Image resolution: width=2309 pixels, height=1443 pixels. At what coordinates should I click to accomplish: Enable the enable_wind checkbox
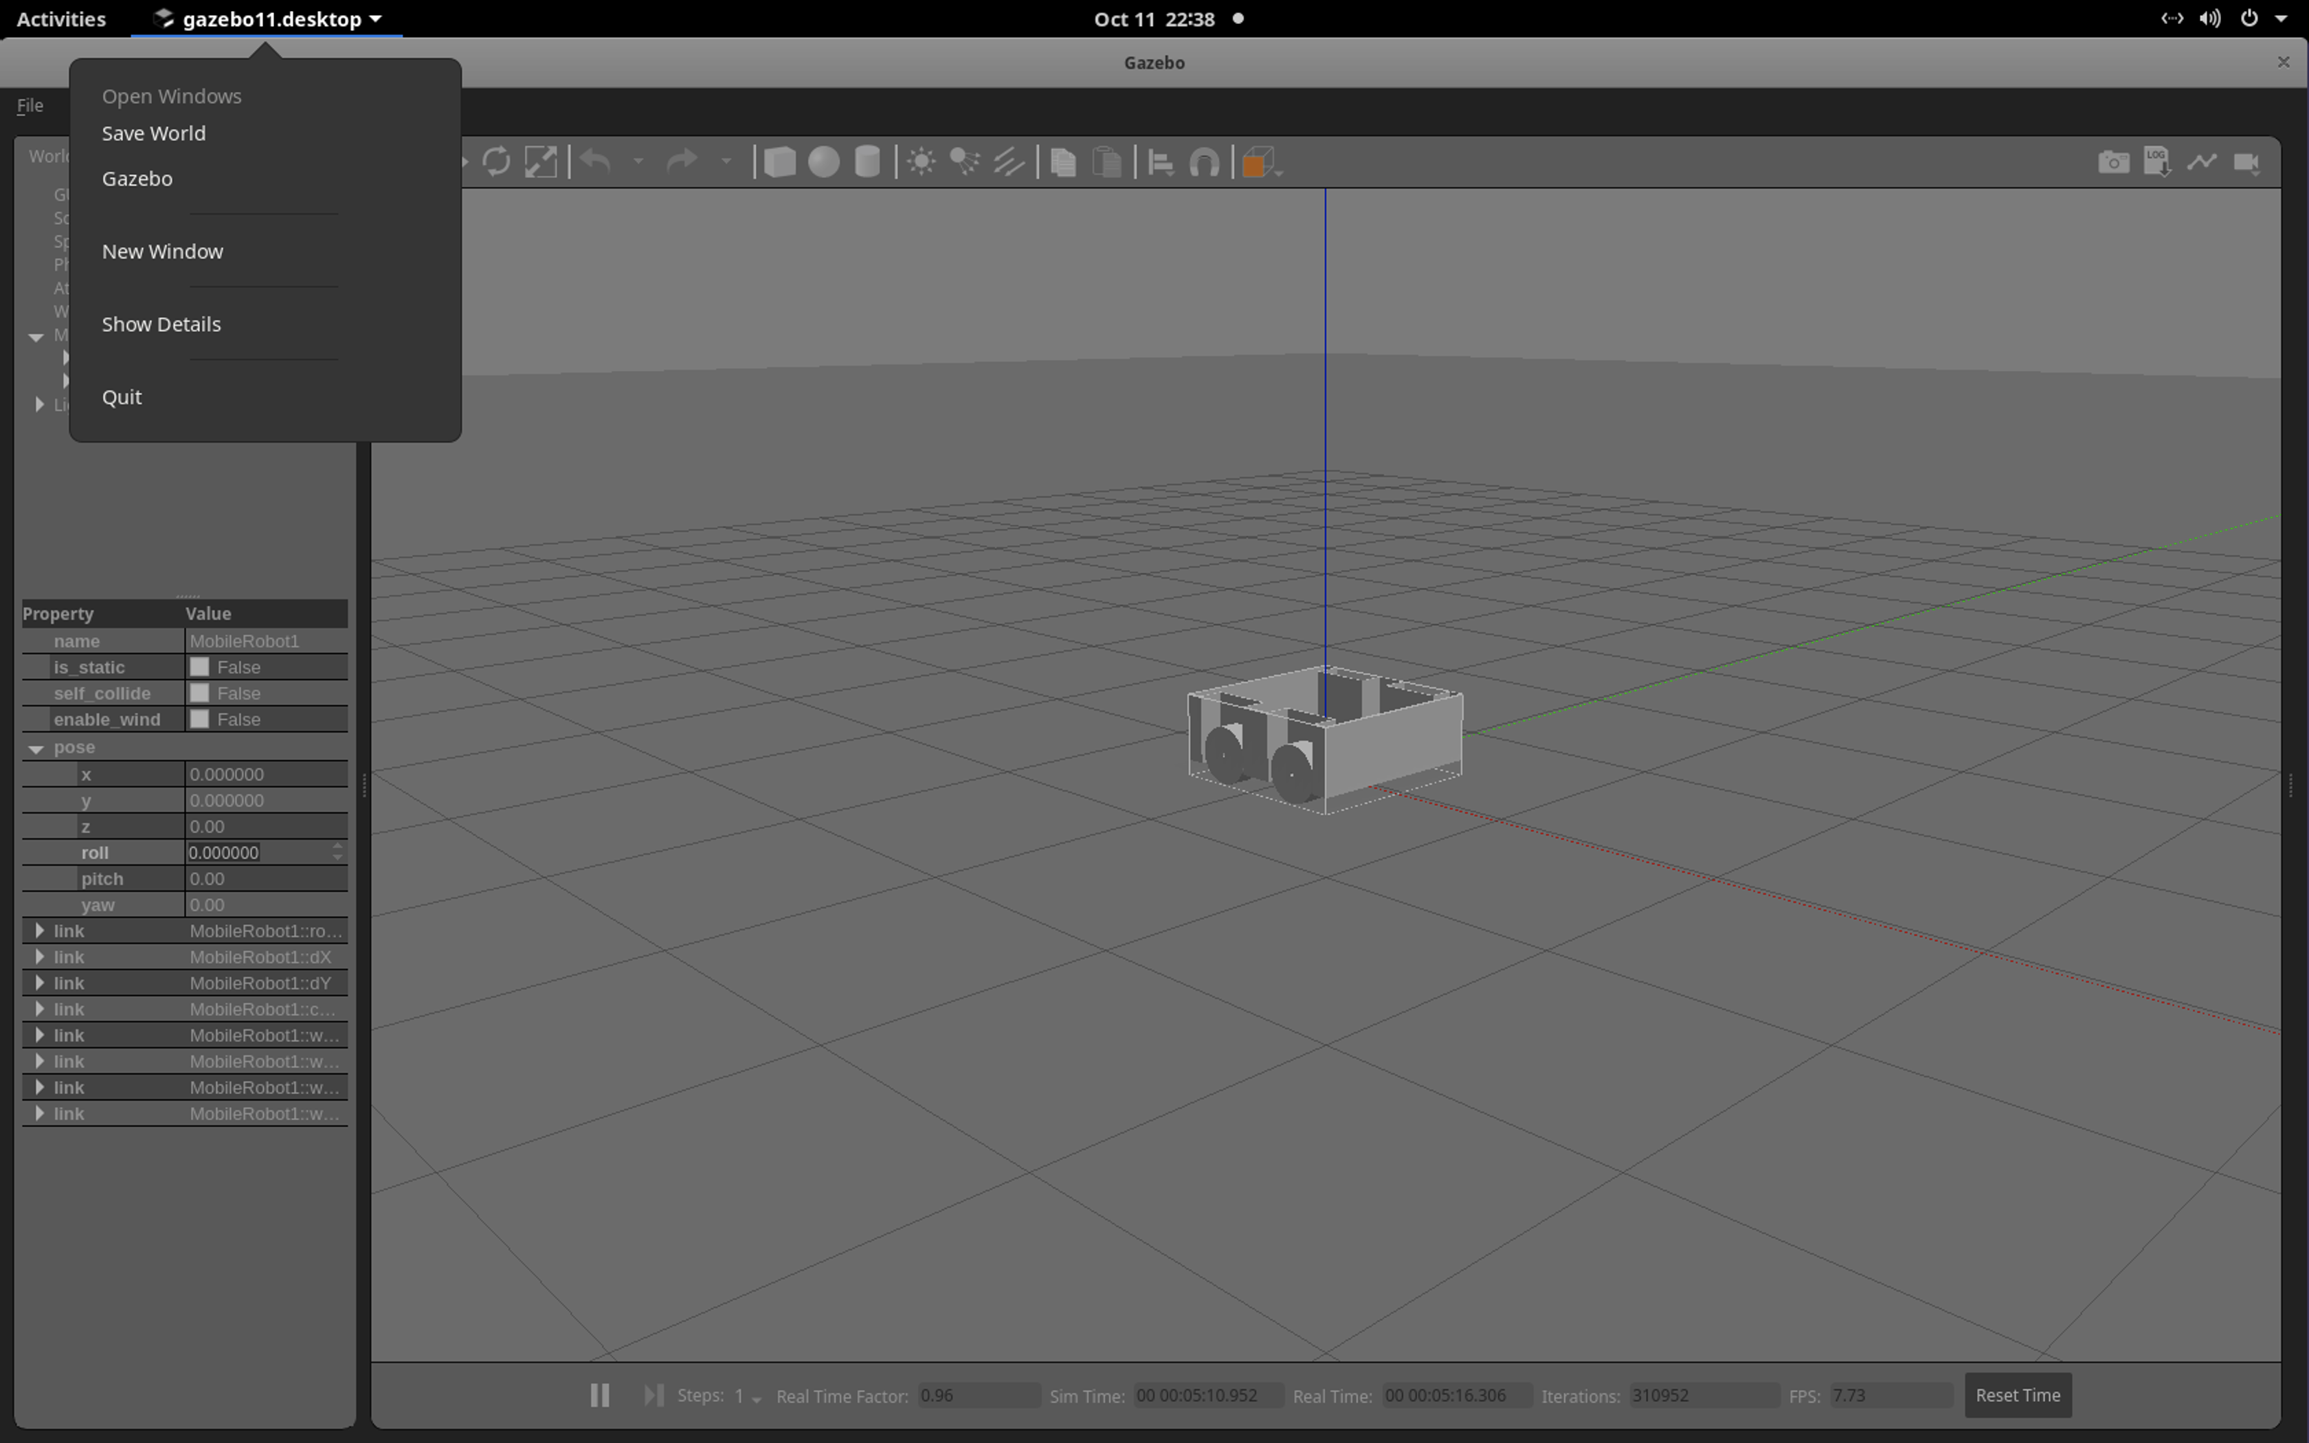[x=199, y=719]
